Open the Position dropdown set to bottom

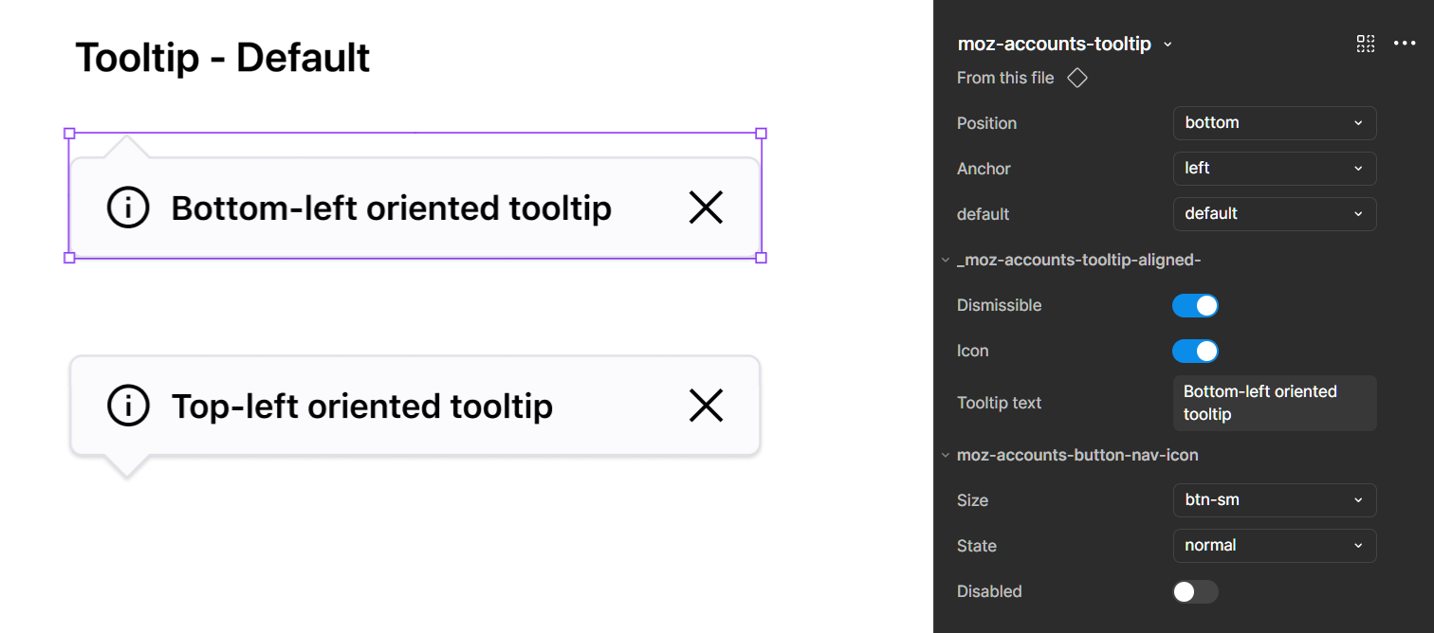coord(1274,123)
